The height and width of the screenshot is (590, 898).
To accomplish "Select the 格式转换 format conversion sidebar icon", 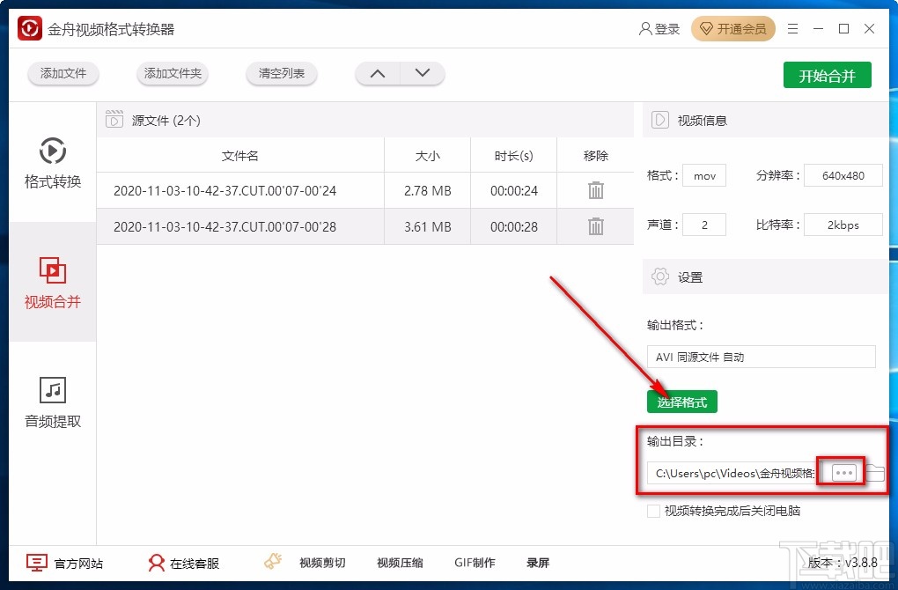I will [52, 164].
